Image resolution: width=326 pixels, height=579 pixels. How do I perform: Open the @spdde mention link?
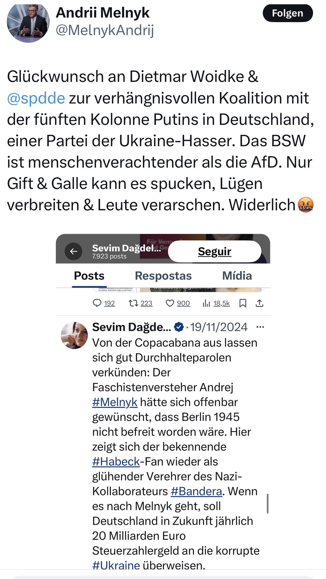coord(36,98)
